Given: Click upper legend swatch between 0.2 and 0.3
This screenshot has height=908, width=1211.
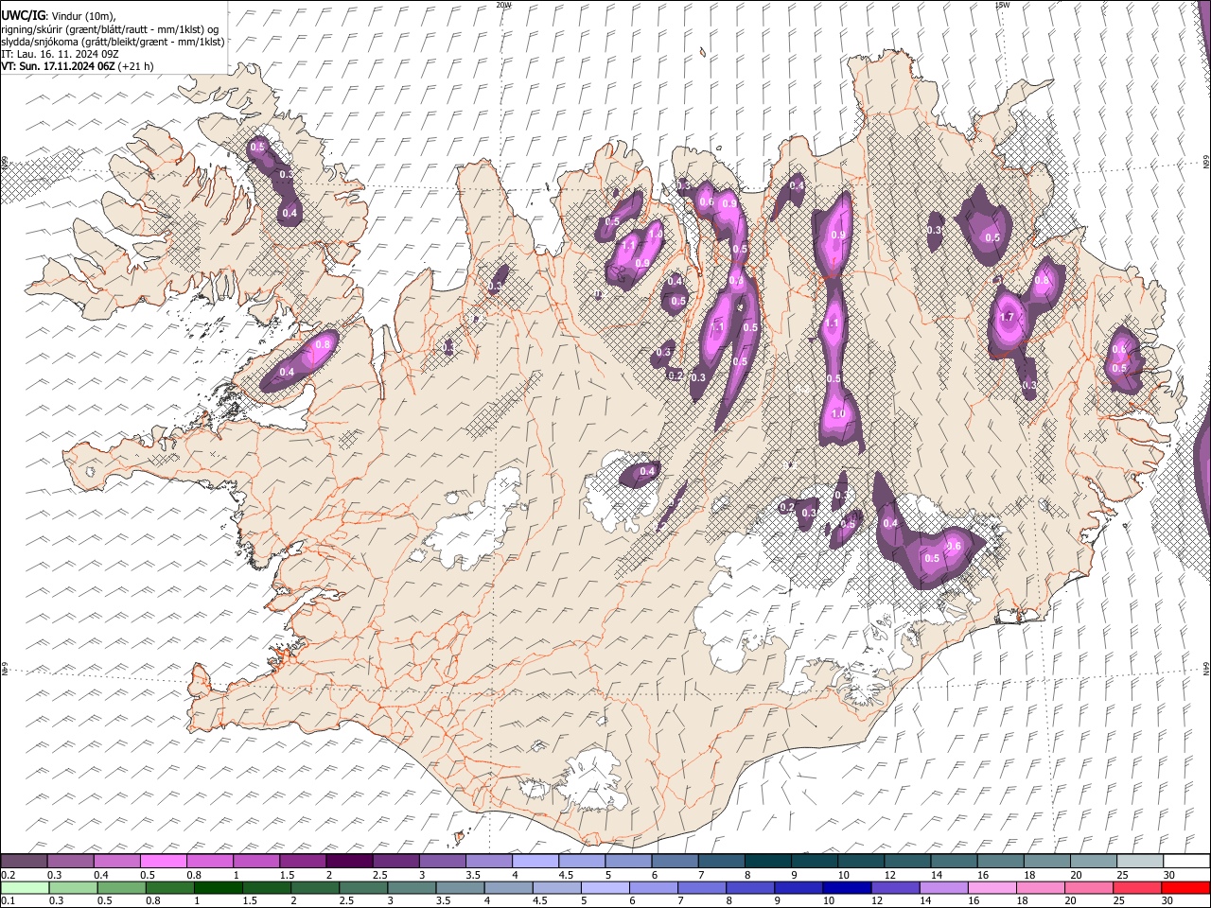Looking at the screenshot, I should tap(25, 862).
